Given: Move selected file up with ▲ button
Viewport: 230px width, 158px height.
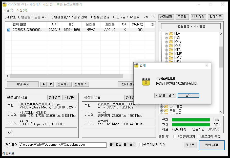Looking at the screenshot, I should [x=44, y=84].
